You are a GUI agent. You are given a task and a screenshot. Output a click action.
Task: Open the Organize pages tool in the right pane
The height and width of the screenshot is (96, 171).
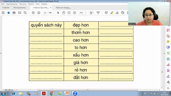tap(168, 30)
